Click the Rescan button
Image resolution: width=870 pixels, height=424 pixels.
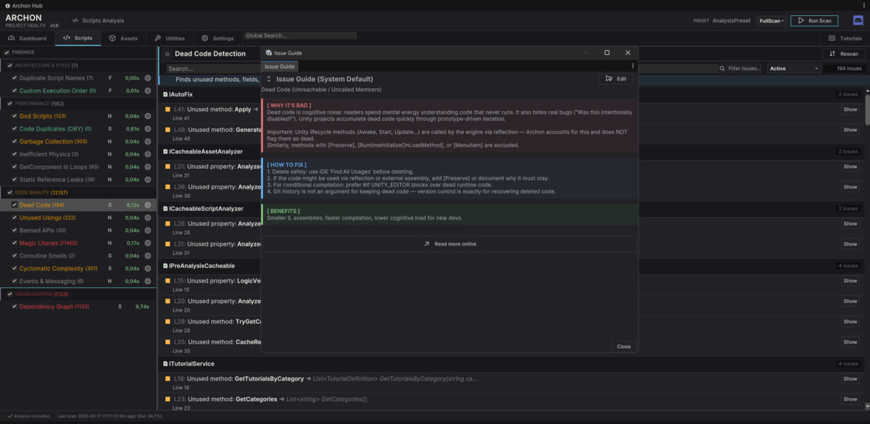844,54
